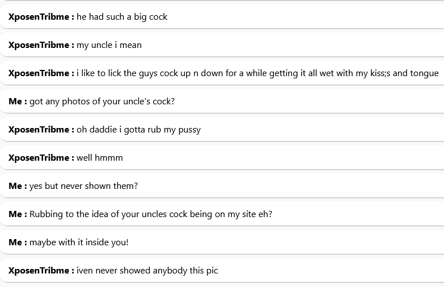Viewport: 444px width, 287px height.
Task: Click the message starting 'oh daddie'
Action: pyautogui.click(x=138, y=130)
